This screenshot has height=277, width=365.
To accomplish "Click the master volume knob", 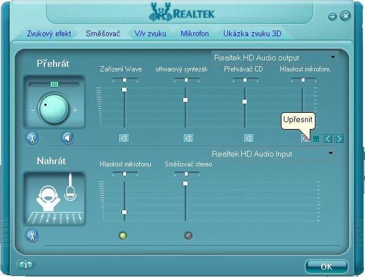I will click(54, 108).
